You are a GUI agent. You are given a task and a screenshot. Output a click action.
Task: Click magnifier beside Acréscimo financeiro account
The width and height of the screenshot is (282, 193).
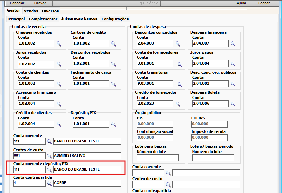(x=59, y=104)
